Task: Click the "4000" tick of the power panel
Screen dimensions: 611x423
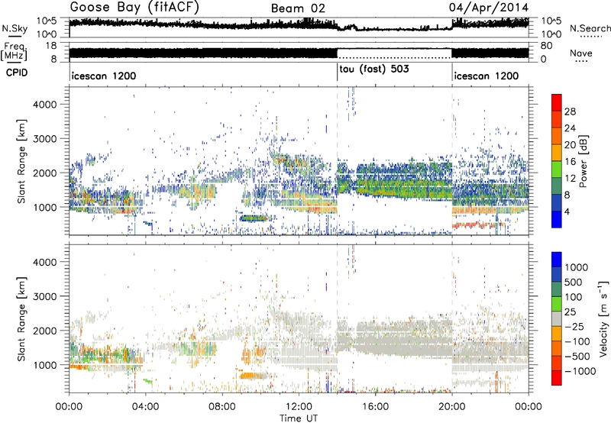Action: pos(44,105)
